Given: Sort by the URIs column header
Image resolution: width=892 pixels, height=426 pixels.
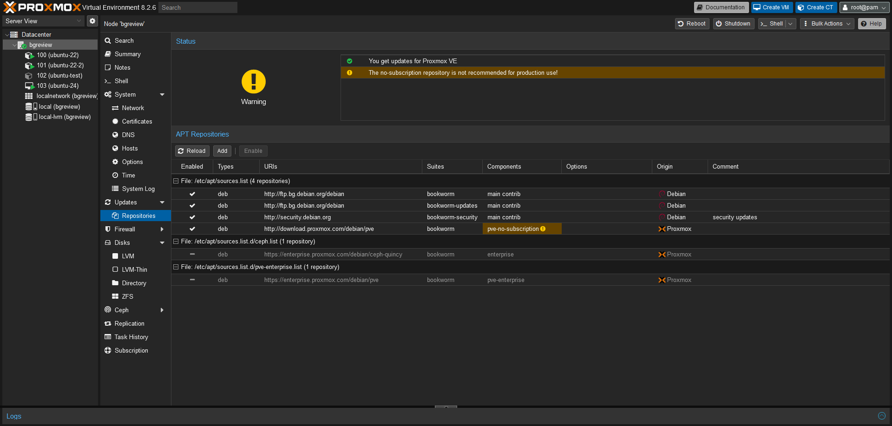Looking at the screenshot, I should 341,167.
